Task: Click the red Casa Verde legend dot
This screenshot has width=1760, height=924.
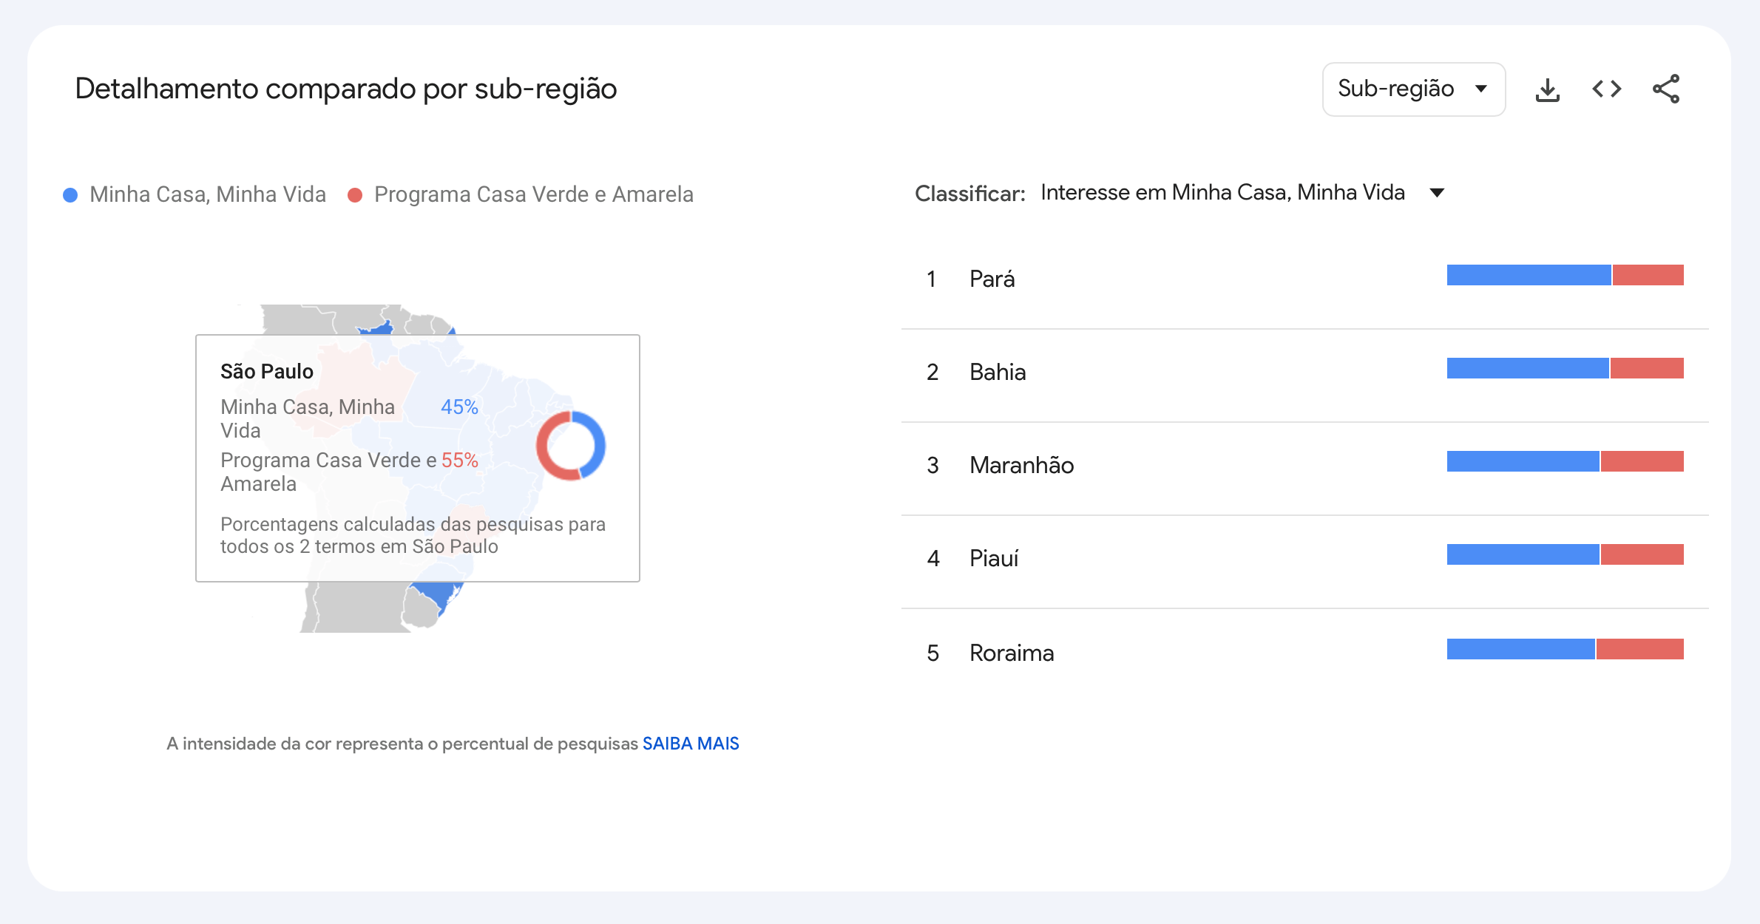Action: pyautogui.click(x=355, y=195)
